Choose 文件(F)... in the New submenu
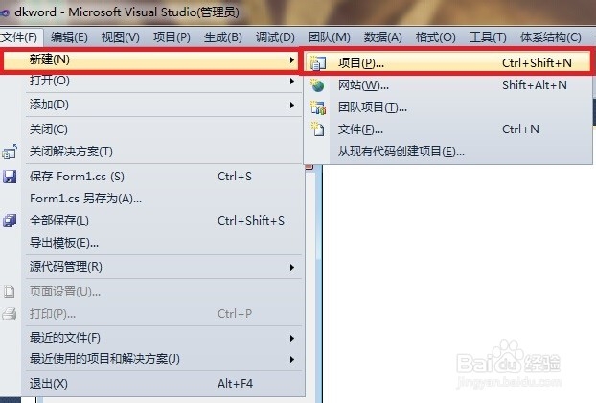 pos(447,130)
